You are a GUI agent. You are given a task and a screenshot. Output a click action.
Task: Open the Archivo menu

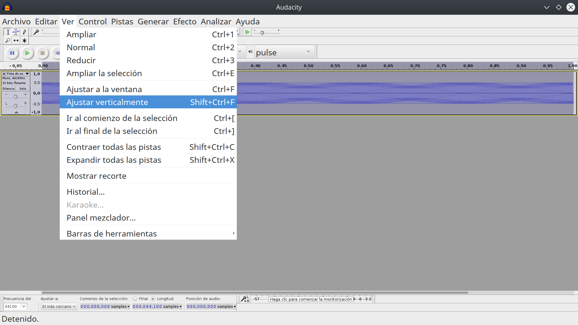pyautogui.click(x=16, y=22)
